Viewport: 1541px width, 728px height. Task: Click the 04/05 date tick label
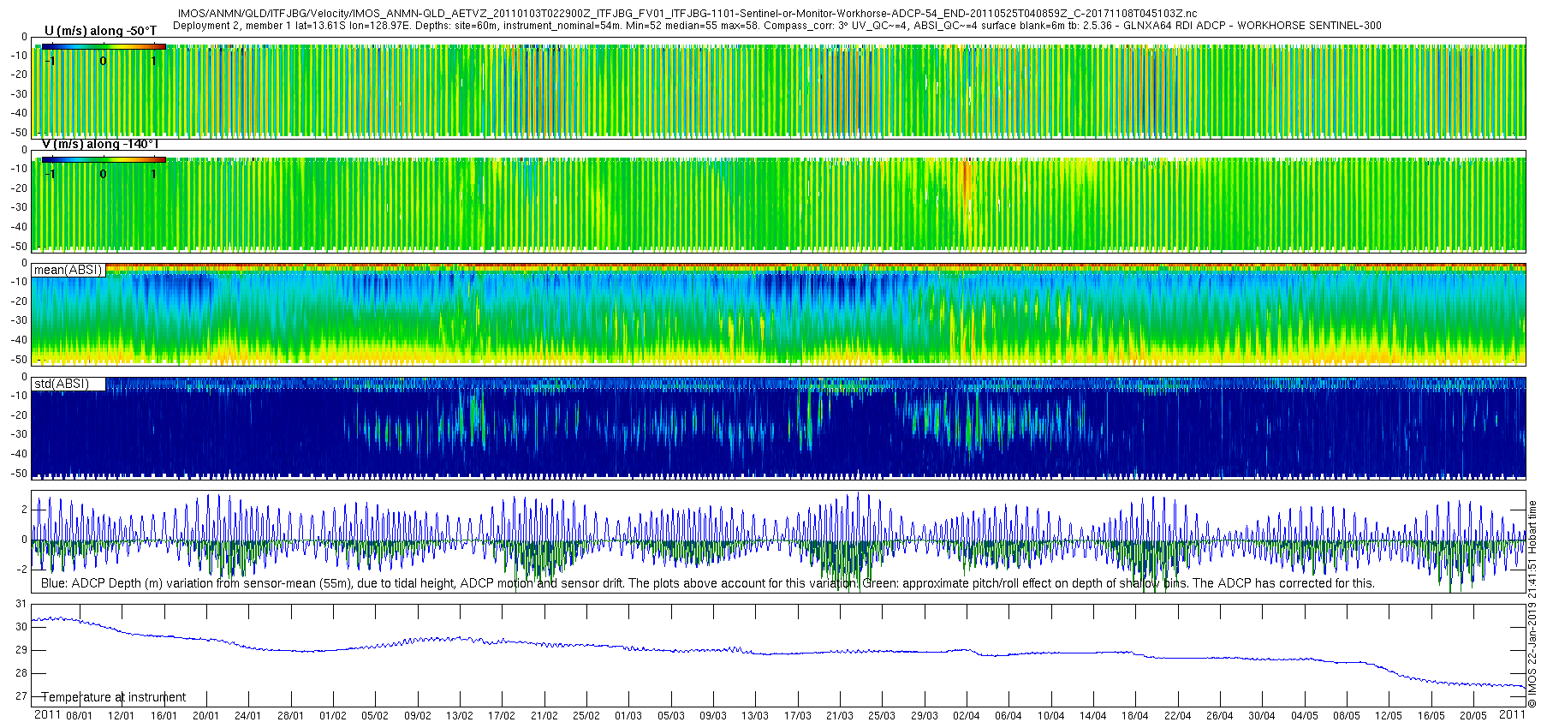pos(1305,716)
